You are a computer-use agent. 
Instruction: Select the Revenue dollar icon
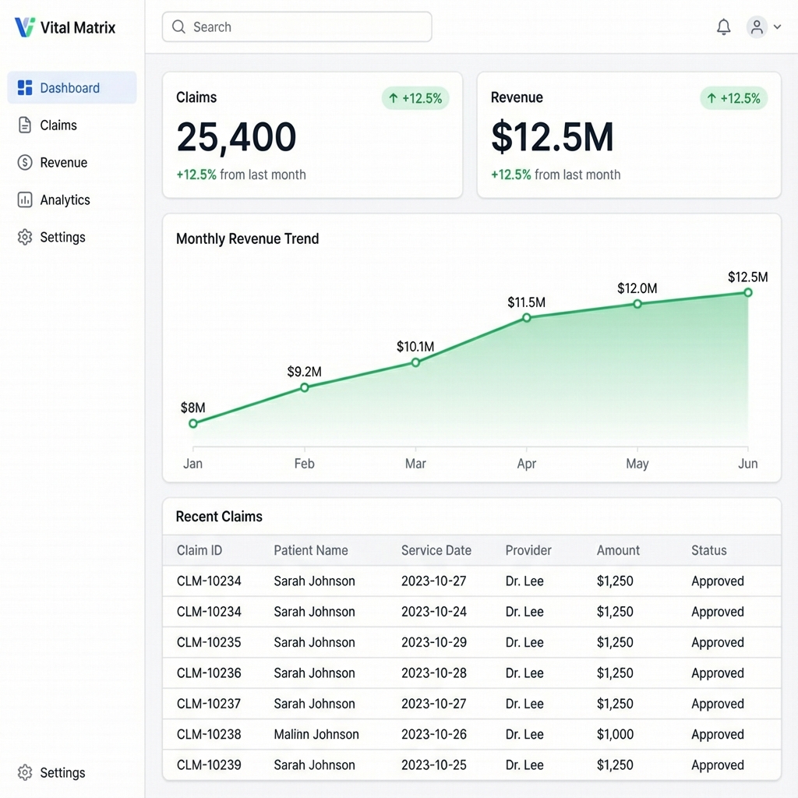point(25,163)
